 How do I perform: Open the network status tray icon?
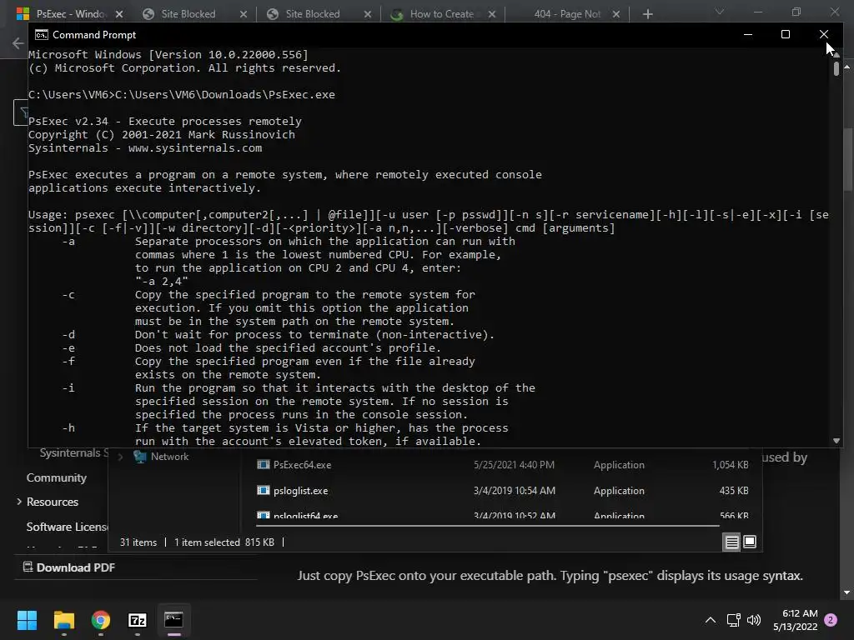tap(733, 620)
